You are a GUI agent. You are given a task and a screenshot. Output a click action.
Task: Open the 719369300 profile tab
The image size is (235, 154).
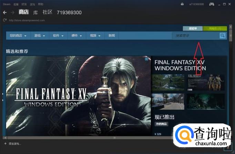coord(69,13)
